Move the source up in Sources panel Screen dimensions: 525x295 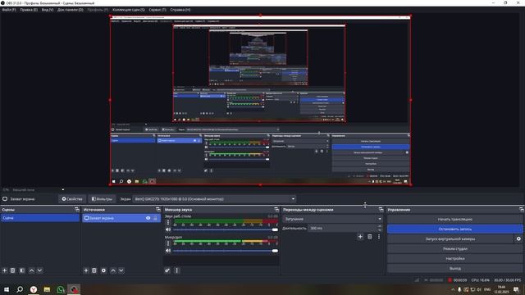point(113,270)
